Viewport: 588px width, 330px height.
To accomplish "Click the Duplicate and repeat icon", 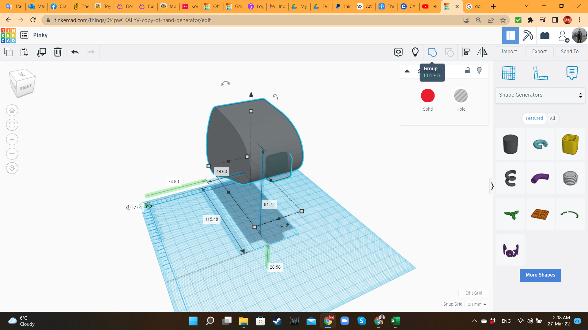I will 41,52.
